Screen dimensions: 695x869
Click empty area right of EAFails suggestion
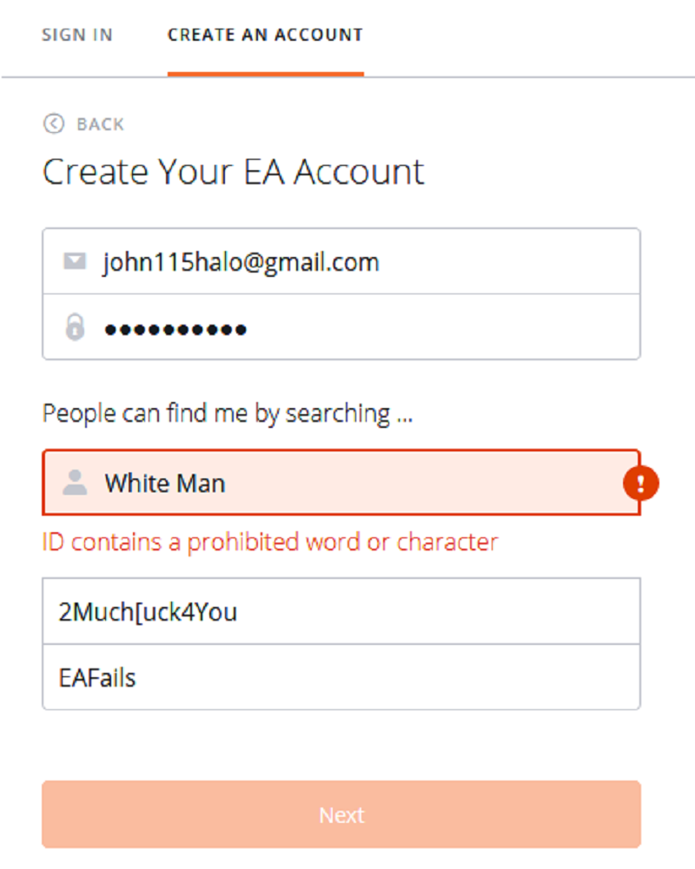point(388,677)
